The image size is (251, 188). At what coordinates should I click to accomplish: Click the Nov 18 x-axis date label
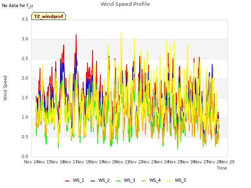coord(83,162)
